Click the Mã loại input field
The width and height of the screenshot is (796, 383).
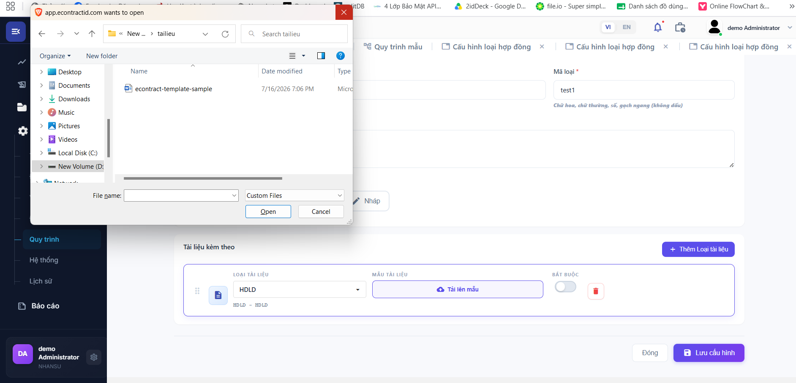click(644, 90)
